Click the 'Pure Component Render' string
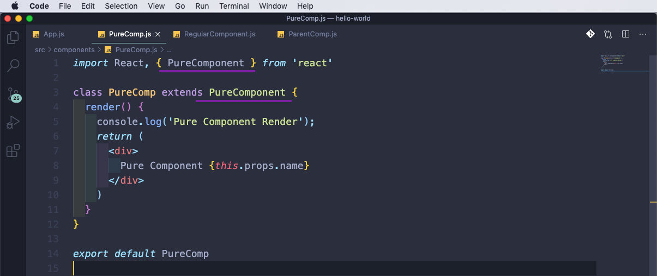The width and height of the screenshot is (657, 276). coord(236,122)
